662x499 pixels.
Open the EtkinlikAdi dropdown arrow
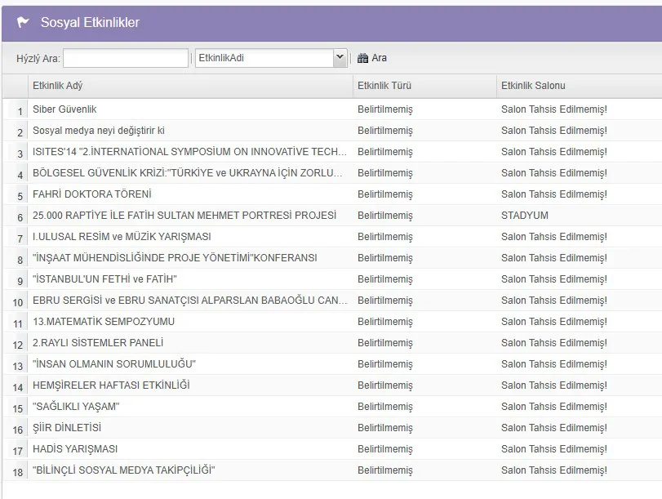point(340,58)
